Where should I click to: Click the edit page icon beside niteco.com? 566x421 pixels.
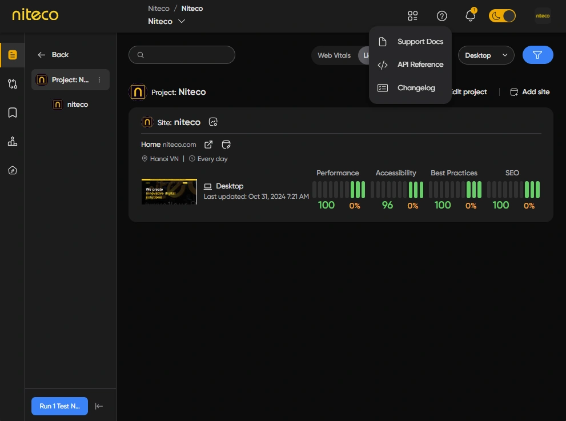(226, 145)
